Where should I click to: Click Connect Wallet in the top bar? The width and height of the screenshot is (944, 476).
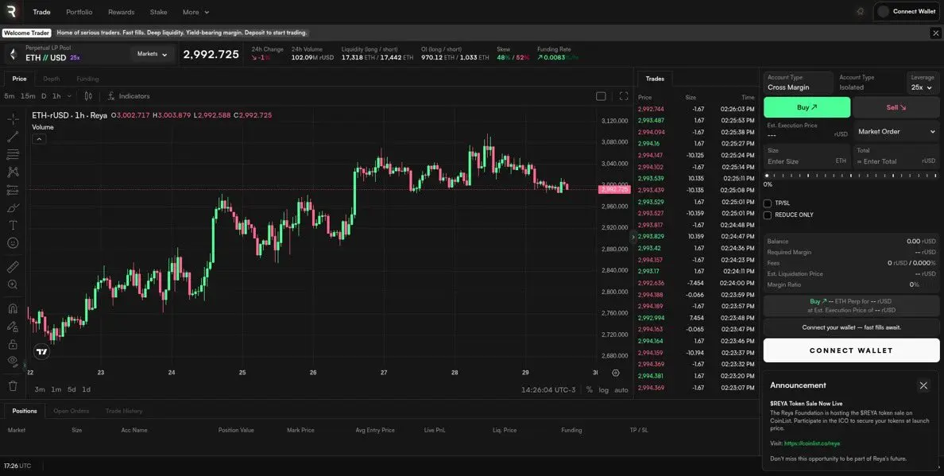point(907,11)
